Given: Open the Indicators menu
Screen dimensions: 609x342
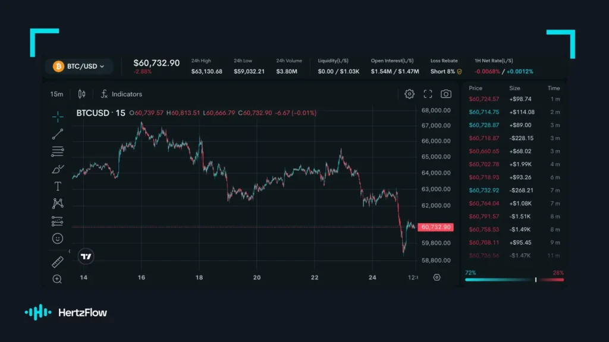Looking at the screenshot, I should pos(121,94).
